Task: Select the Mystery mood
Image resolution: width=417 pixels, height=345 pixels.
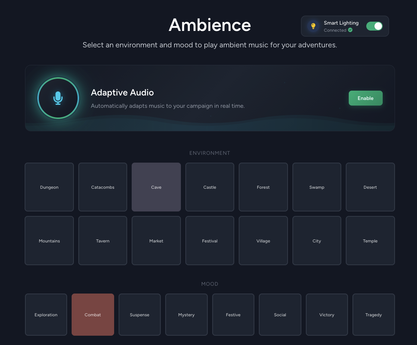Action: (186, 315)
